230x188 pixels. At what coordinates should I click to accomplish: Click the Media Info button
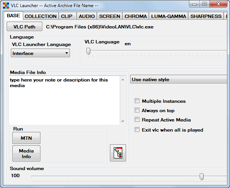(27, 153)
